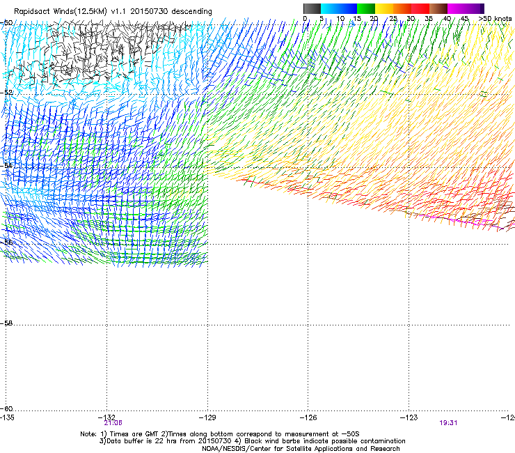Click the -56 latitude axis label
This screenshot has width=515, height=453.
[6, 242]
